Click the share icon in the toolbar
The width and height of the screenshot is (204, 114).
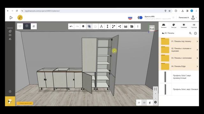tap(120, 27)
